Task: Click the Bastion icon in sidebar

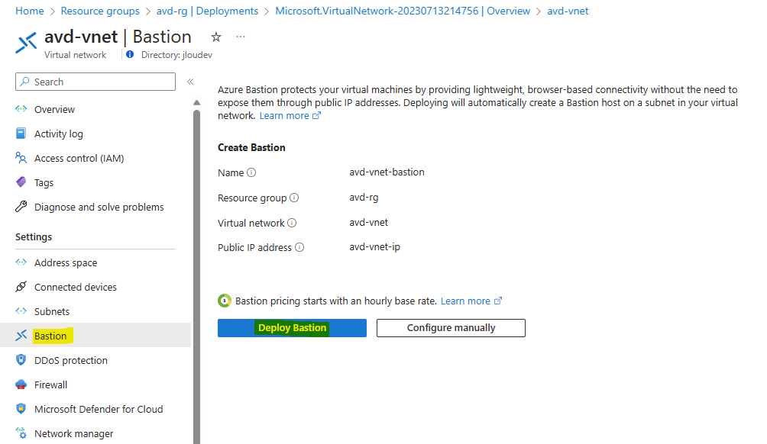Action: [x=21, y=336]
